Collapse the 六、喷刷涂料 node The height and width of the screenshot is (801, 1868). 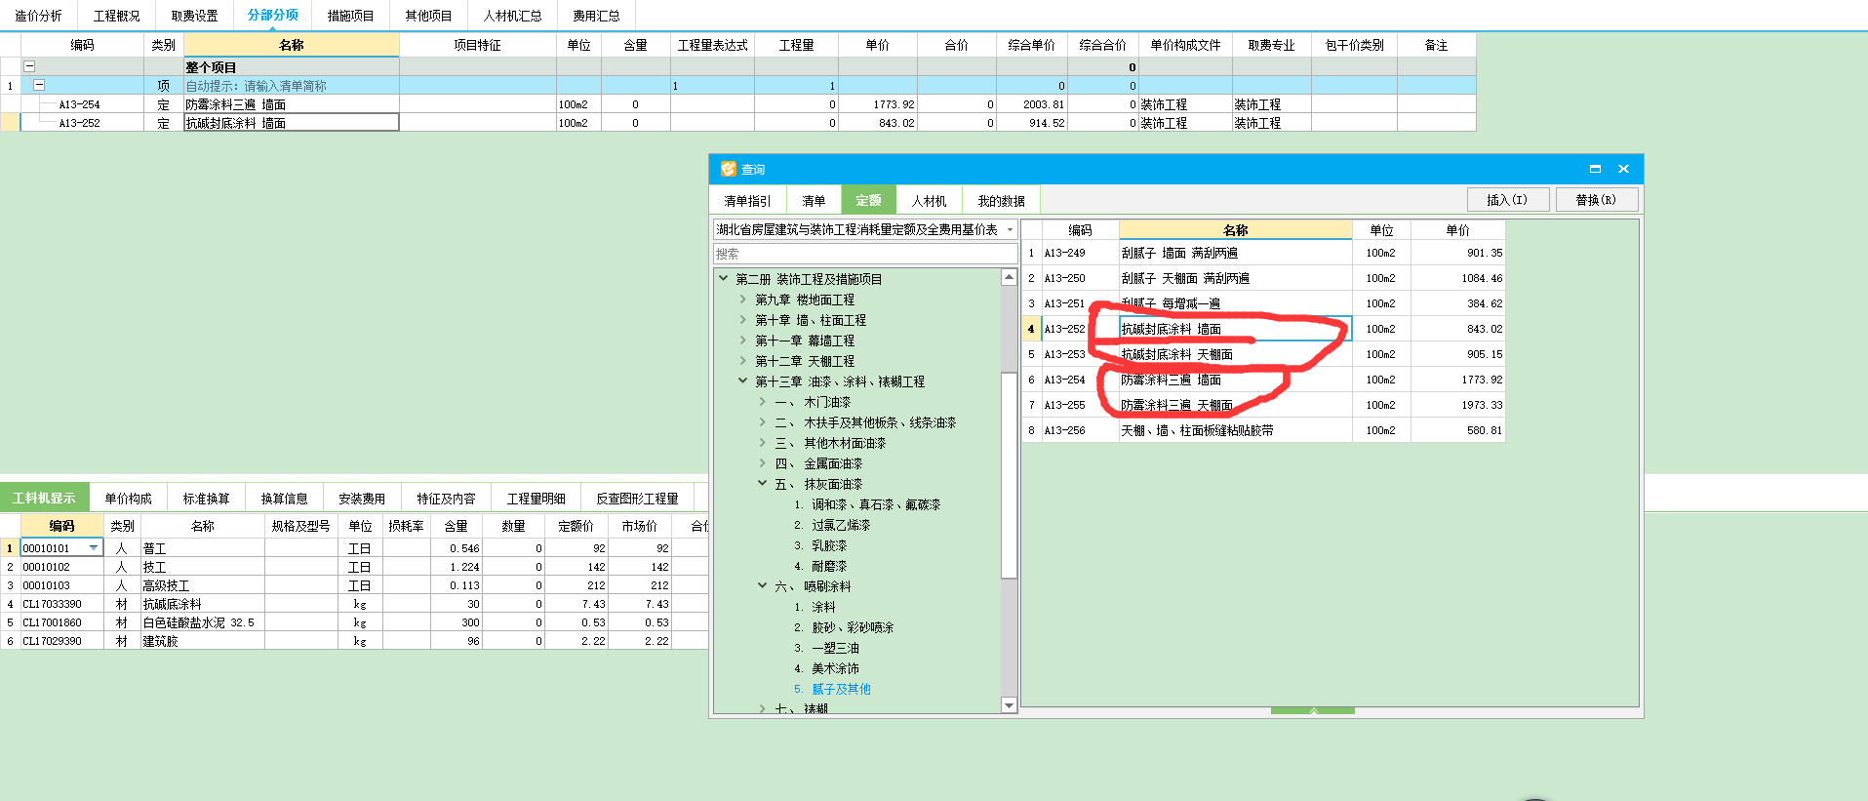click(x=763, y=585)
